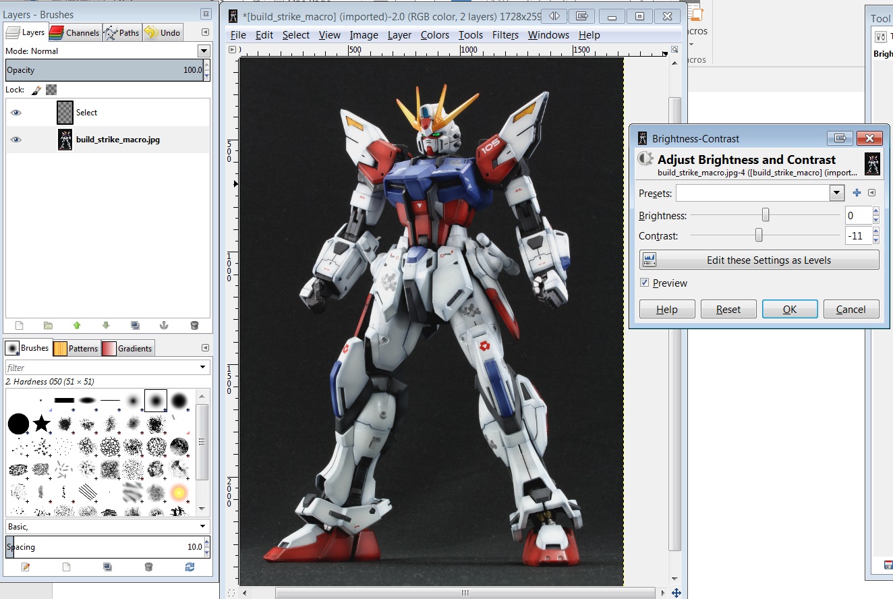893x599 pixels.
Task: Switch to the Undo history tab
Action: [x=163, y=32]
